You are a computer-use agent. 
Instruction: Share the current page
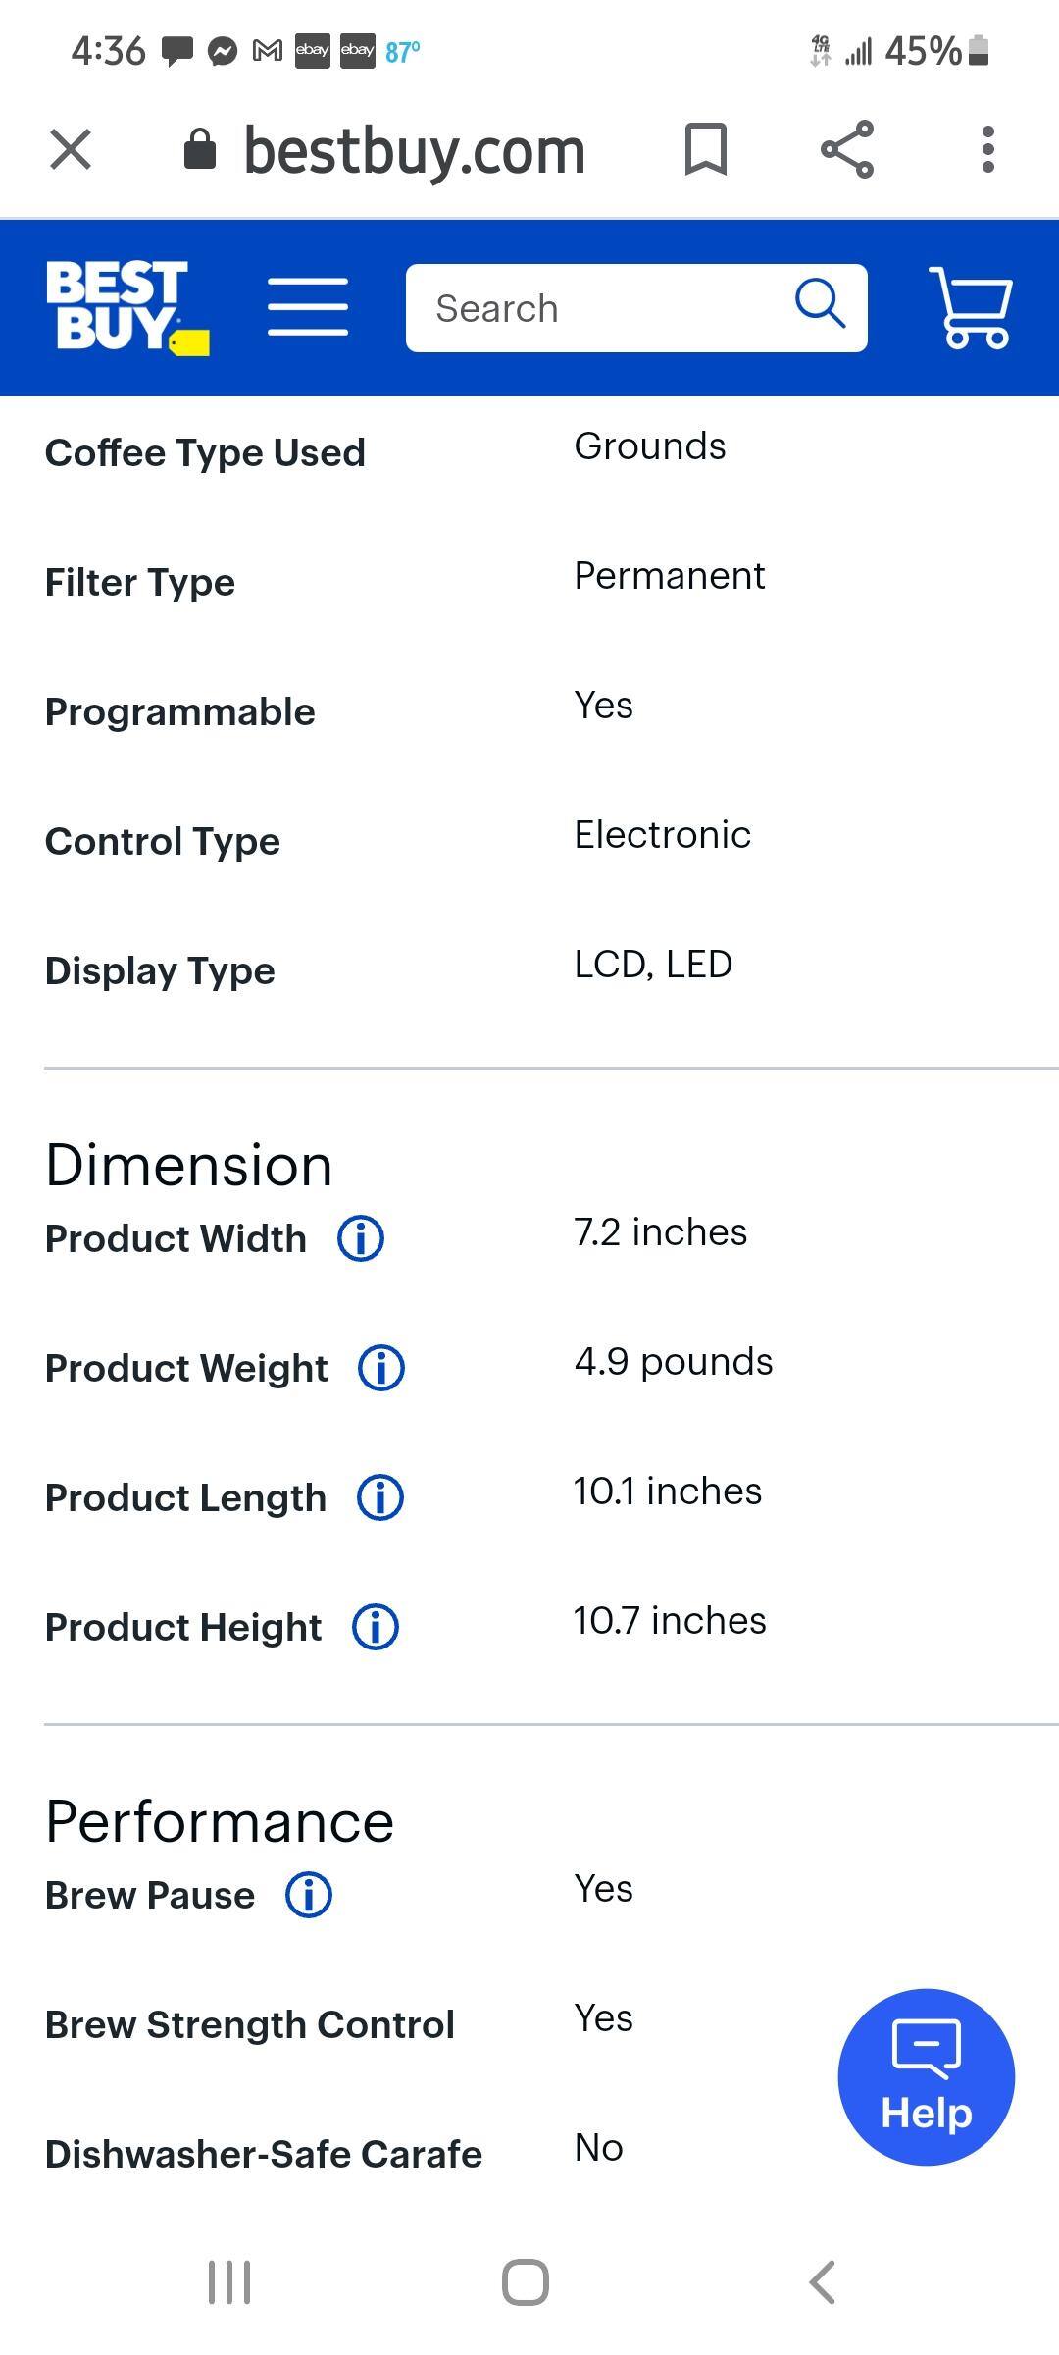[847, 150]
